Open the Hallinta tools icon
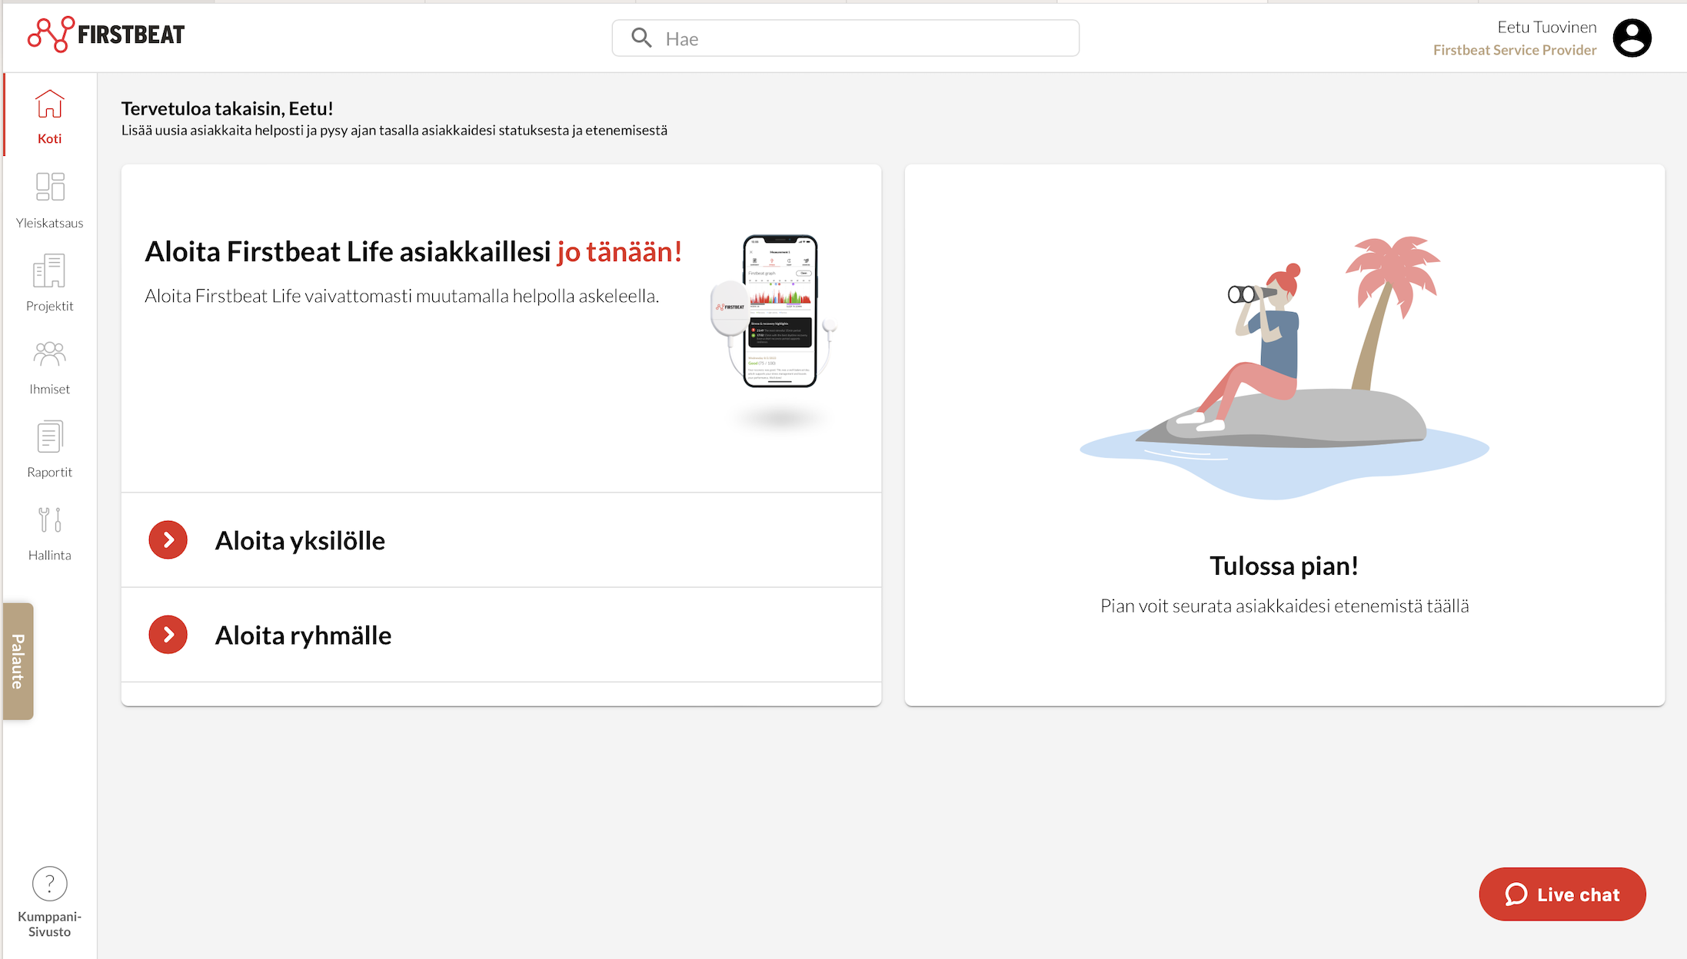This screenshot has height=959, width=1687. (50, 520)
